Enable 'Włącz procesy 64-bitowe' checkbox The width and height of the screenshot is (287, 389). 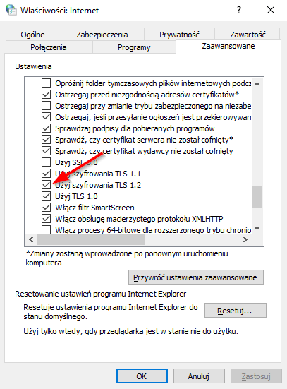(x=46, y=229)
